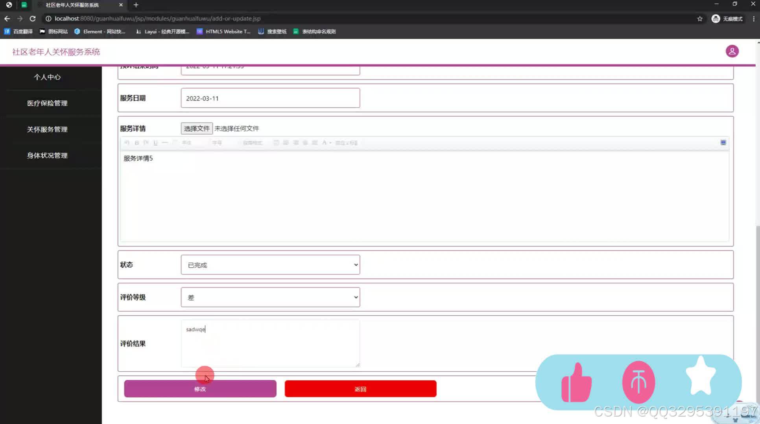
Task: Click the font color A icon in editor
Action: pyautogui.click(x=324, y=143)
